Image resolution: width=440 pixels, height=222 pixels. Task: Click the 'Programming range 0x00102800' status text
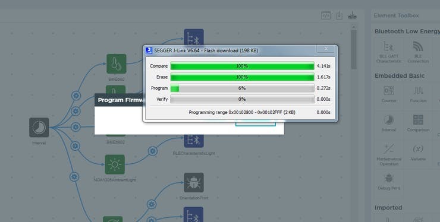coord(242,112)
